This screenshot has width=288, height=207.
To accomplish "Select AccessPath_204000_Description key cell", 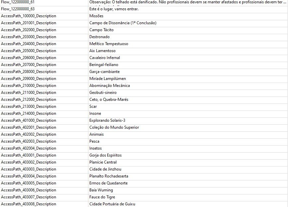I will tap(44, 44).
